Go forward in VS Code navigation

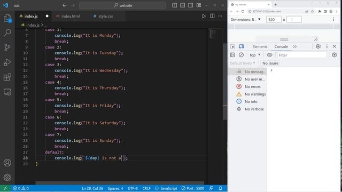tap(73, 5)
